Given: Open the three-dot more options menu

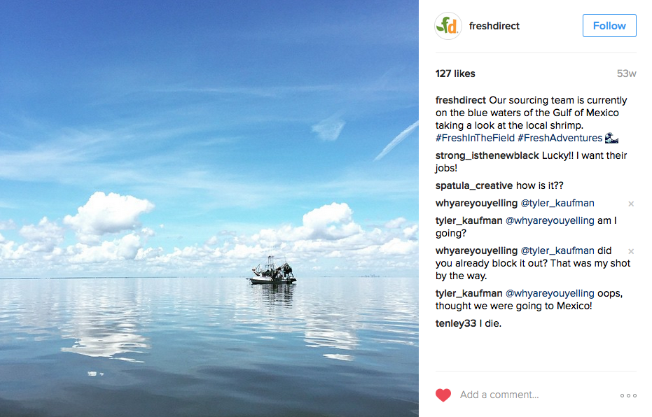Looking at the screenshot, I should (x=628, y=395).
